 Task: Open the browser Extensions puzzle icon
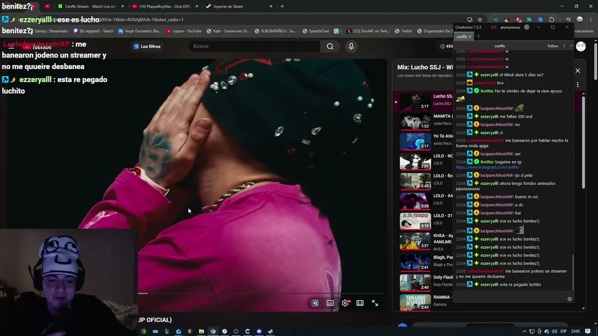(x=552, y=20)
